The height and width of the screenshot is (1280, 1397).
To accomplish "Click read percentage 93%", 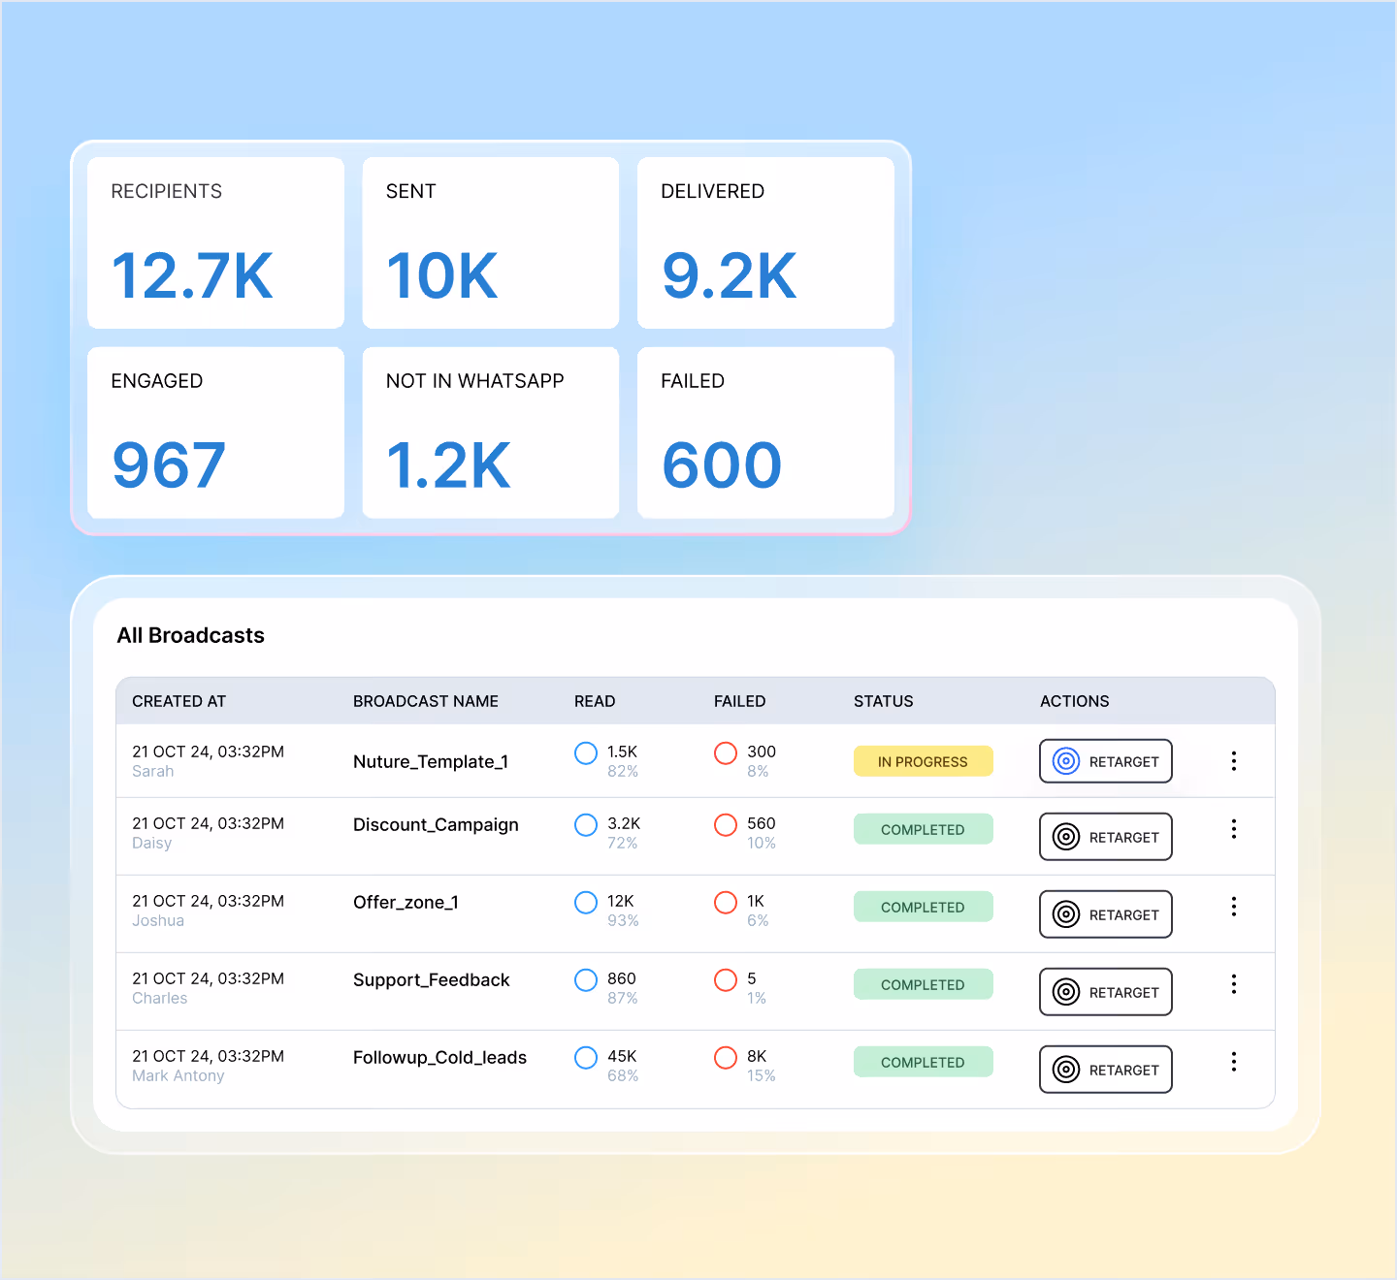I will pos(623,921).
